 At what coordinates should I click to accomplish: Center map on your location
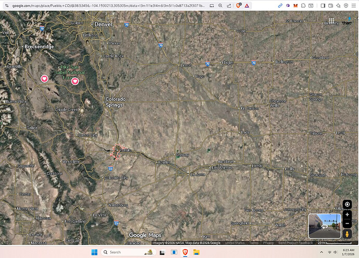[347, 204]
